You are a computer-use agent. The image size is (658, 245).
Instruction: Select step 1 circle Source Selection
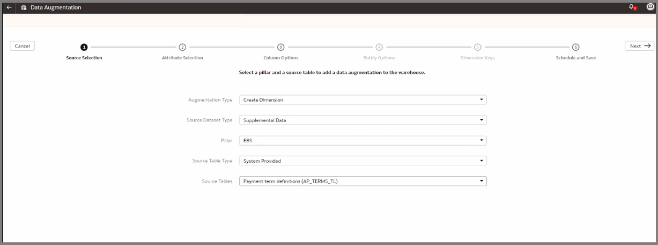point(84,47)
